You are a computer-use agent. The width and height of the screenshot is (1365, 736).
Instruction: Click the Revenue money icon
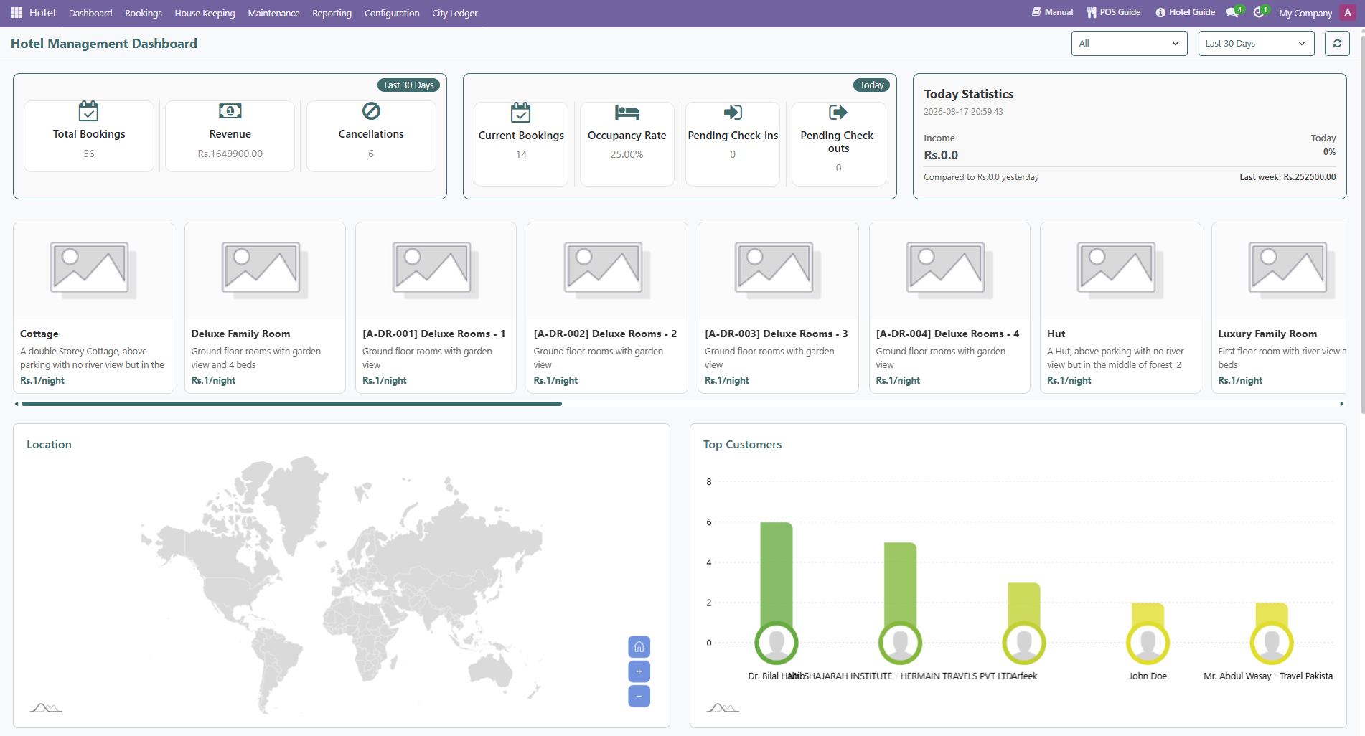click(230, 111)
